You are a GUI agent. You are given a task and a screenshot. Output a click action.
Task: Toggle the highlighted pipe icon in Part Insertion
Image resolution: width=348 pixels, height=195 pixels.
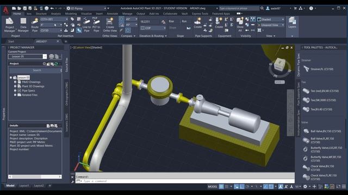[x=79, y=30]
